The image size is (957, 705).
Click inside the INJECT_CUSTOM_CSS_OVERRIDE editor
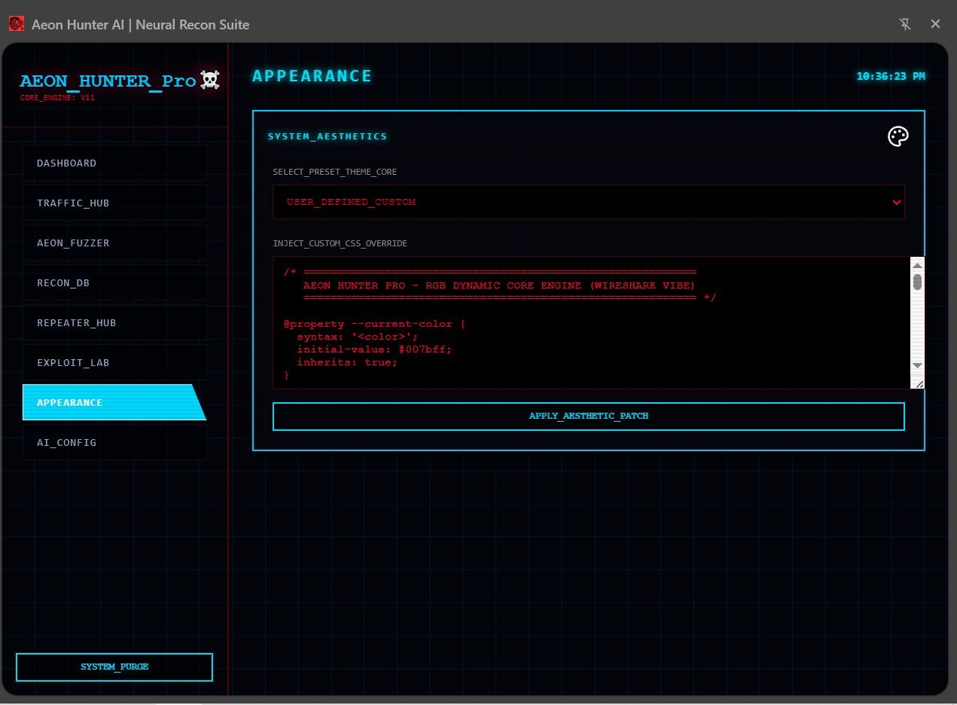click(527, 324)
